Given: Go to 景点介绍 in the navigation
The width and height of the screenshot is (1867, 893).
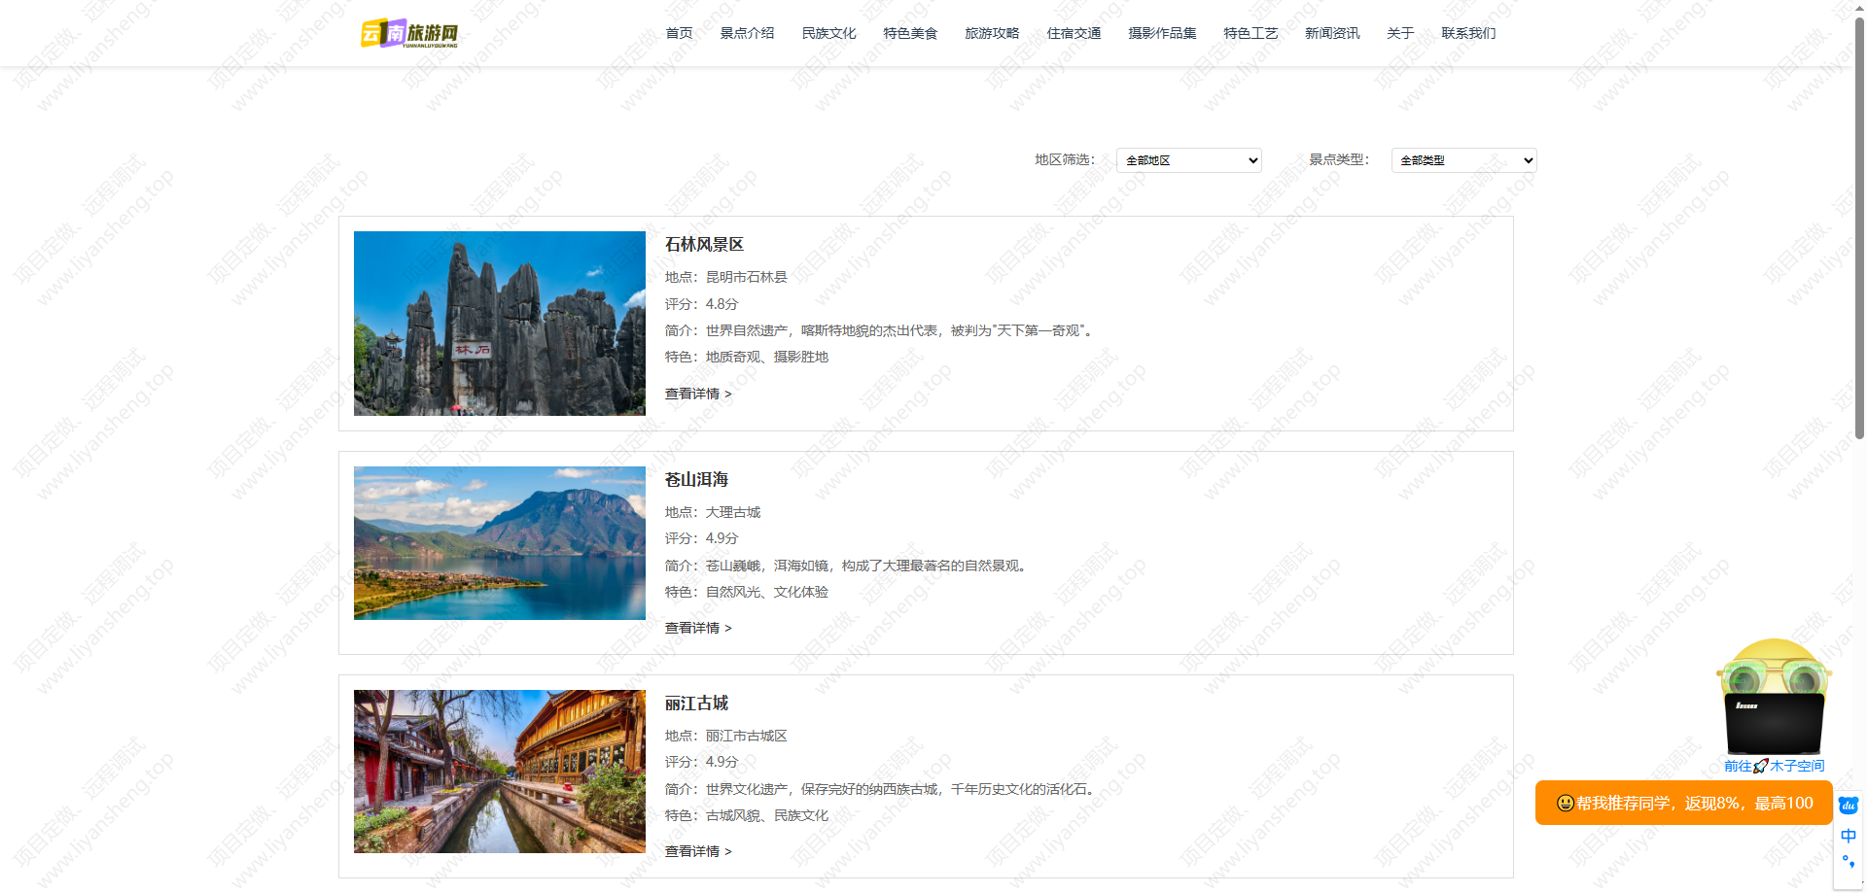Looking at the screenshot, I should [747, 33].
